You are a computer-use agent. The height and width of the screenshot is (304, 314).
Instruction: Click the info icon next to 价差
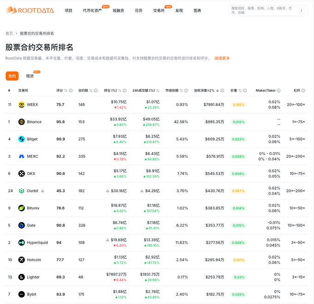coord(245,90)
